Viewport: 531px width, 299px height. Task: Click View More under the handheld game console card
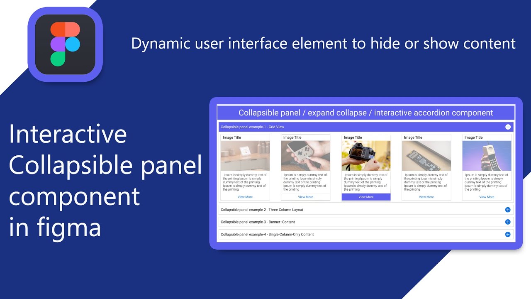(306, 197)
